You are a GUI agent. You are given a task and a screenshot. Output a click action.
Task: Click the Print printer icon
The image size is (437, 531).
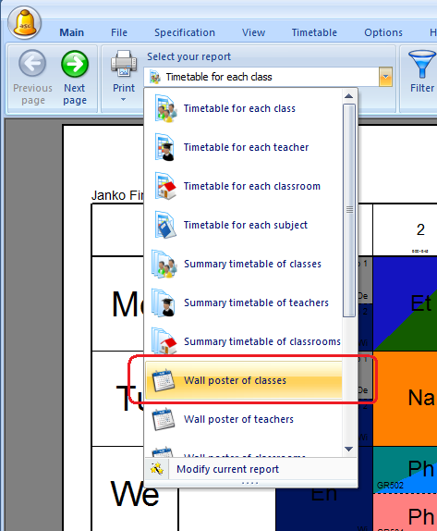(x=124, y=63)
